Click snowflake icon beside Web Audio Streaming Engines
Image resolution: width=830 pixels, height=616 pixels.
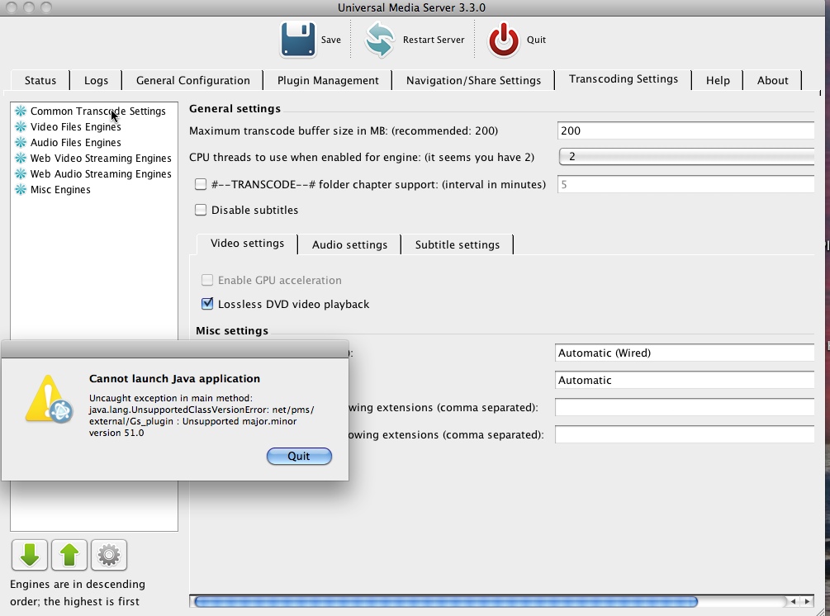click(21, 173)
